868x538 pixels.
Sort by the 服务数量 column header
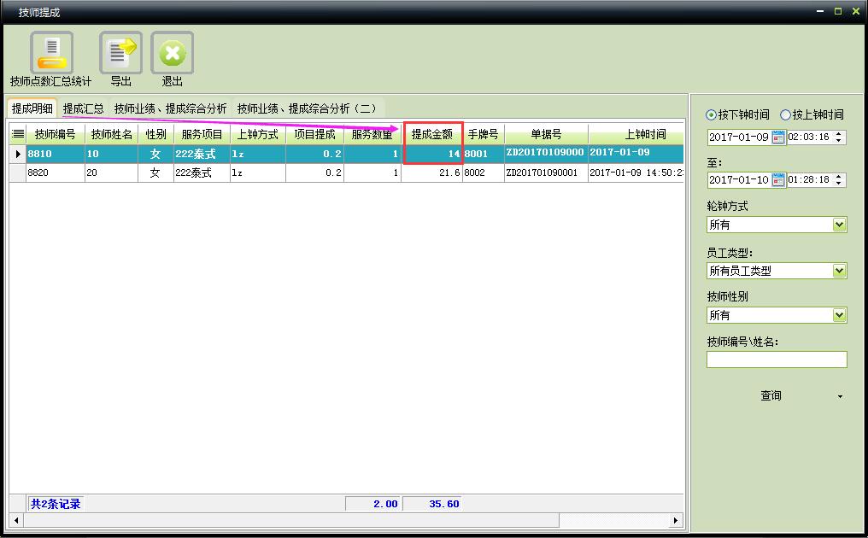point(372,134)
